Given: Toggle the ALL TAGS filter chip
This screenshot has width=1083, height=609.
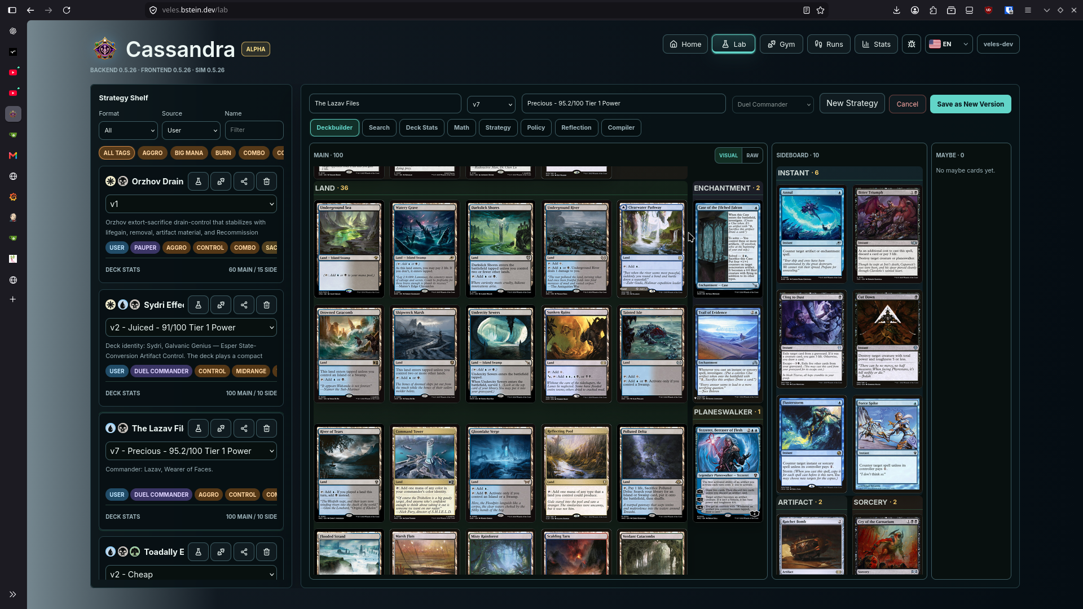Looking at the screenshot, I should (117, 153).
